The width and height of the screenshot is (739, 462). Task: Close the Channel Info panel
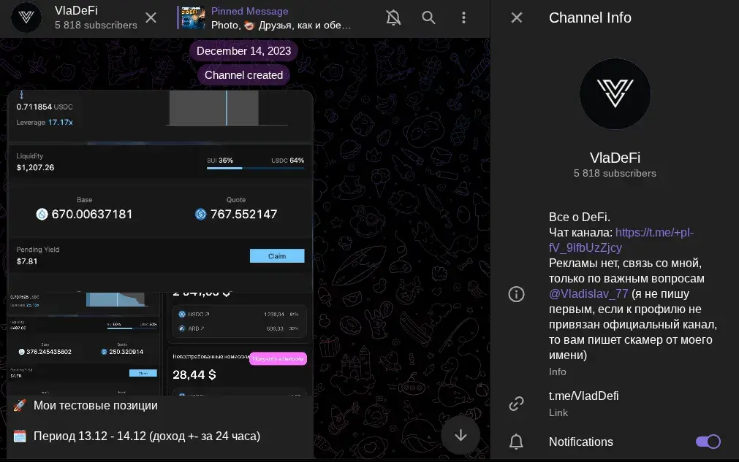pyautogui.click(x=517, y=18)
